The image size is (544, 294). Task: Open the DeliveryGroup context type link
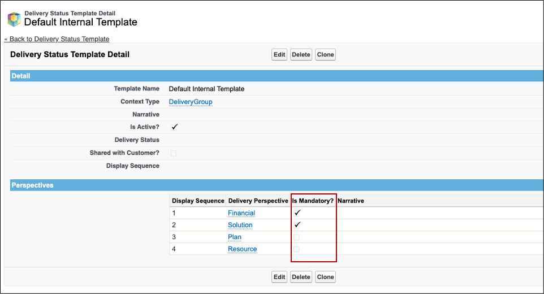pyautogui.click(x=191, y=102)
